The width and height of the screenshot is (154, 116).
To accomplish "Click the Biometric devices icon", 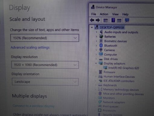I will click(101, 41).
